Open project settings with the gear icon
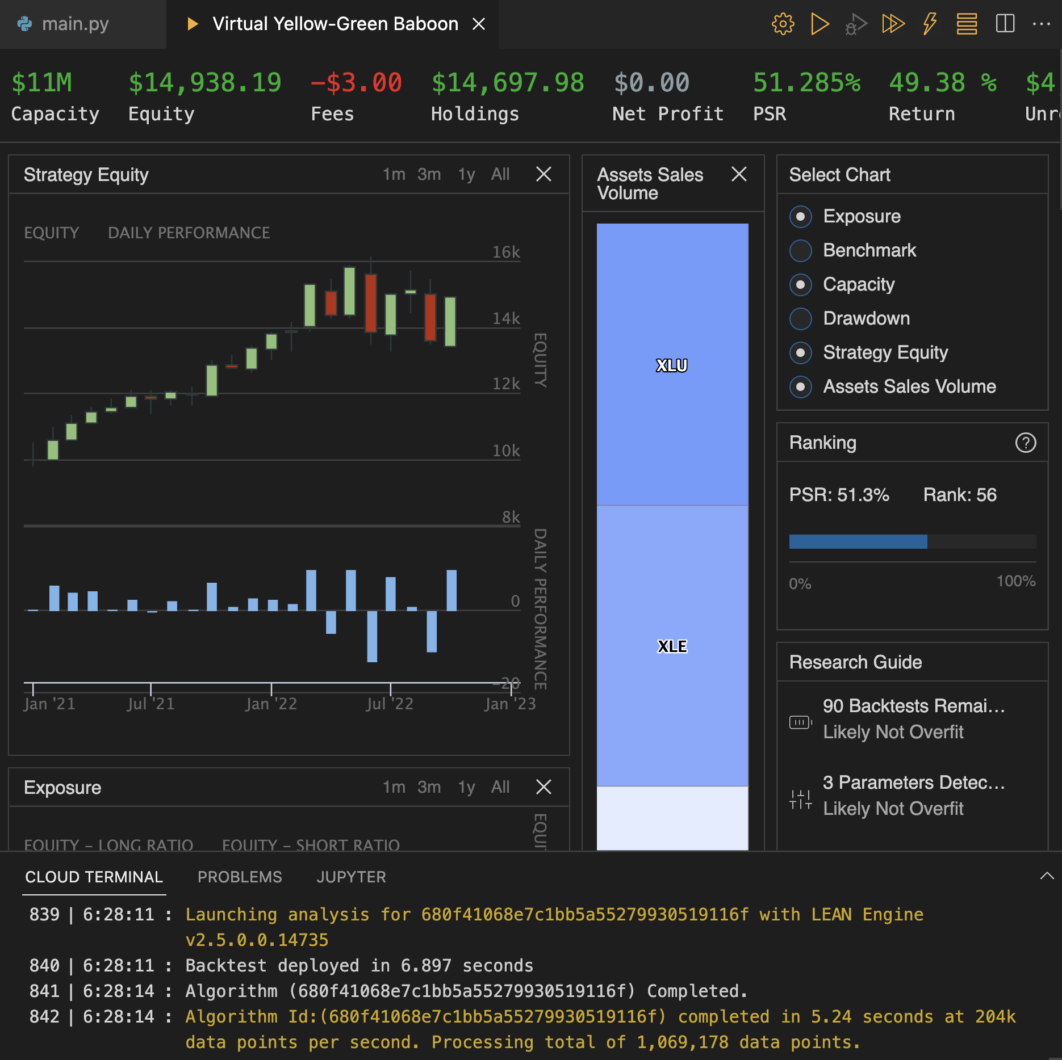 tap(783, 24)
